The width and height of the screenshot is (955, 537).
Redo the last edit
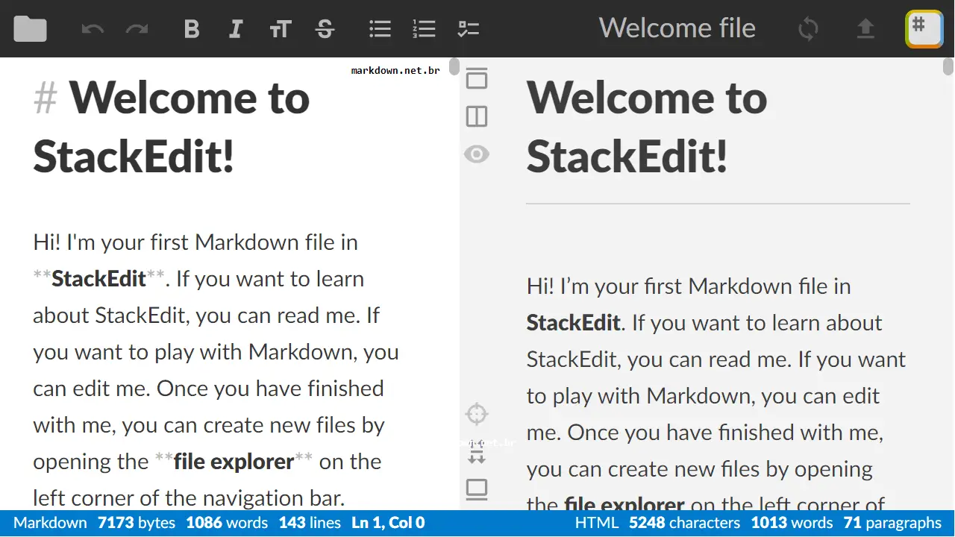[137, 29]
